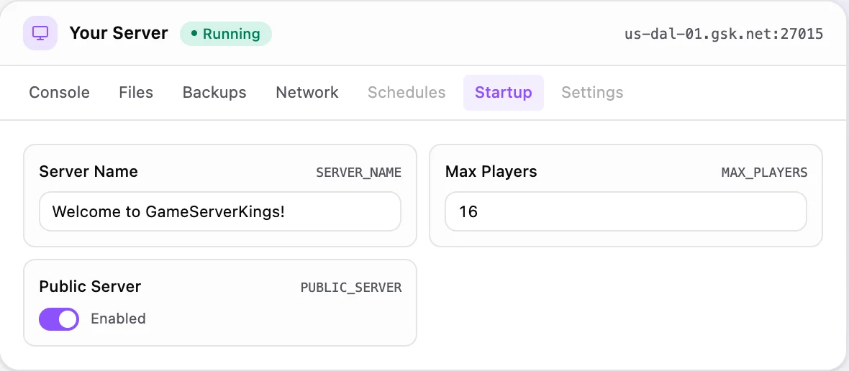Click the Max Players heading
This screenshot has width=849, height=371.
(x=491, y=172)
